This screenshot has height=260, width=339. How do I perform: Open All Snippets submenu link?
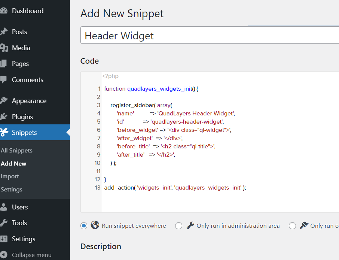(x=16, y=151)
